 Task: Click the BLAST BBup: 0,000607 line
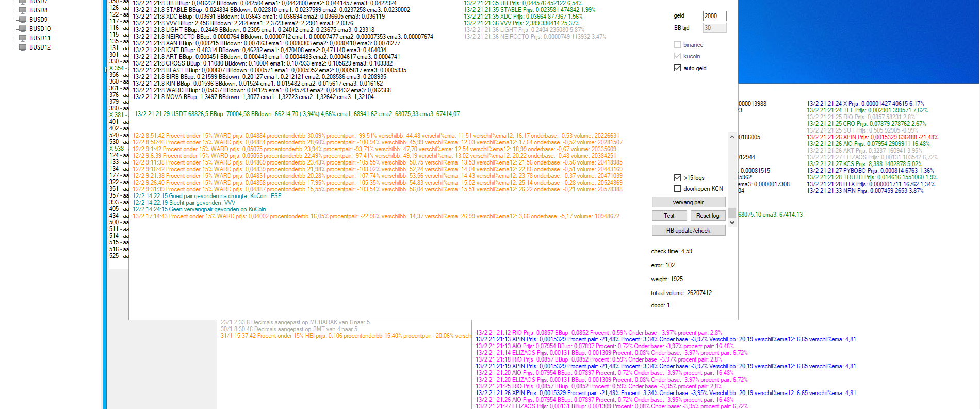269,70
